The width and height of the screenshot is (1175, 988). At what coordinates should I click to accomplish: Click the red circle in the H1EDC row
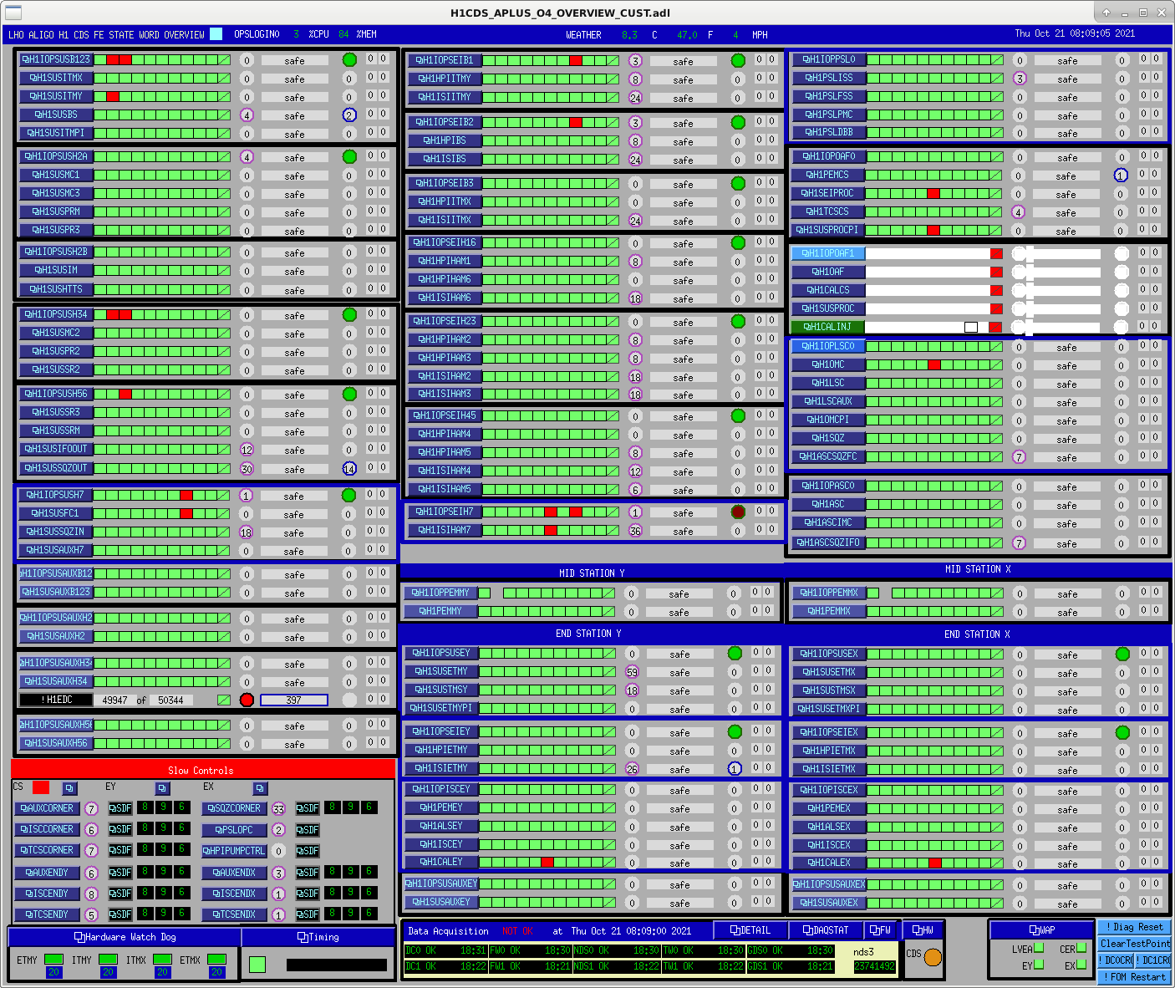247,700
